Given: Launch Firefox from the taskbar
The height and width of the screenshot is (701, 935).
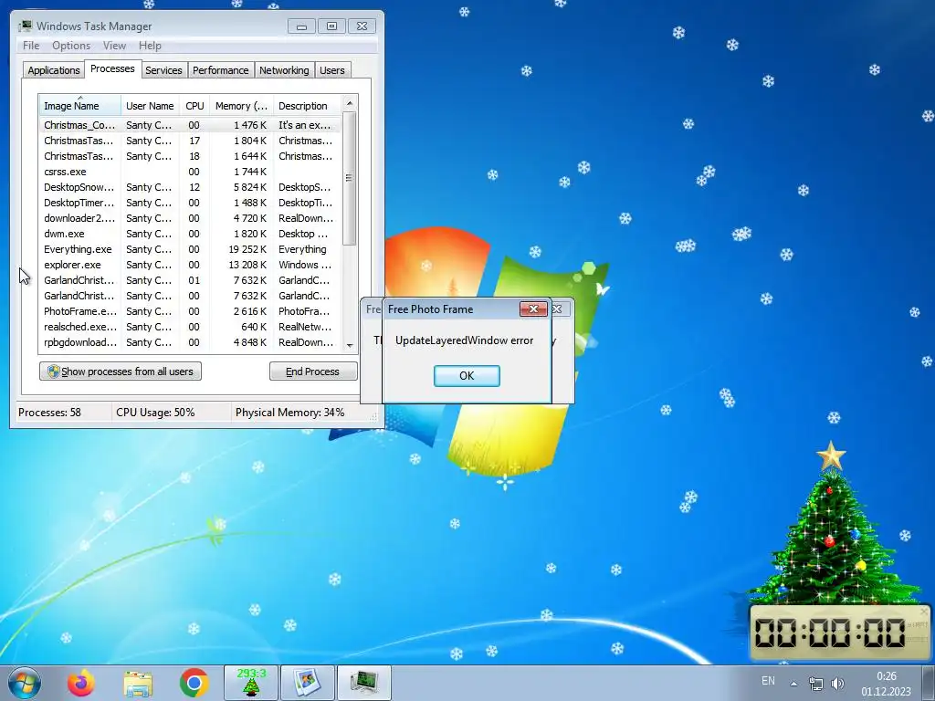Looking at the screenshot, I should pyautogui.click(x=81, y=683).
